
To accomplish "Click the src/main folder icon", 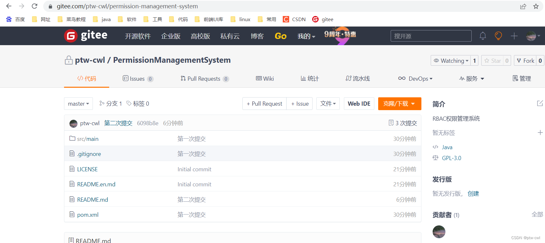I will point(72,138).
